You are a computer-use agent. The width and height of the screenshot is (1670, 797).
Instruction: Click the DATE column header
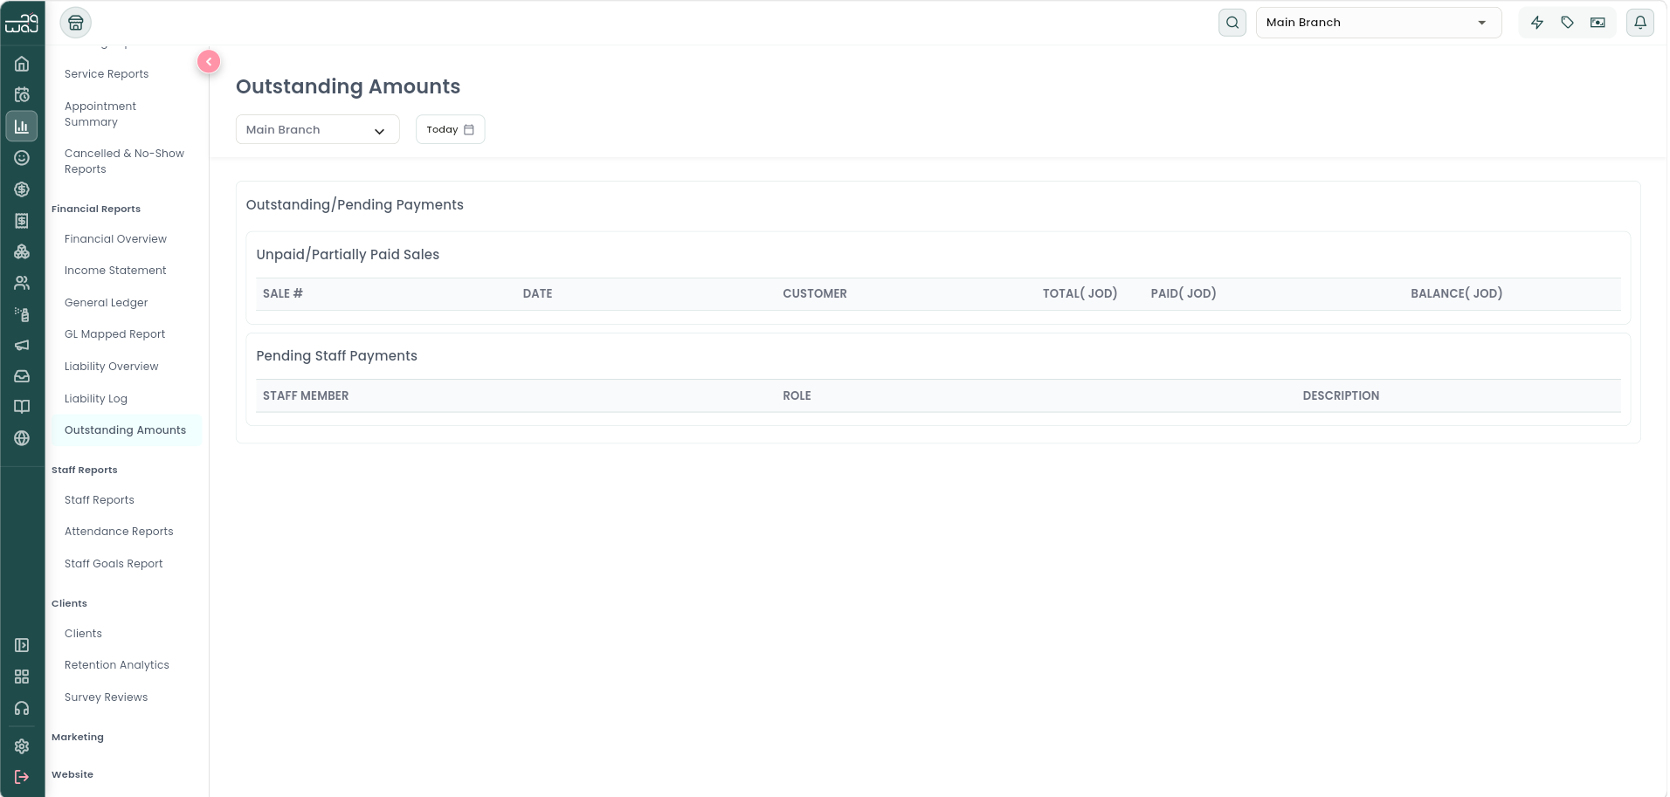pyautogui.click(x=537, y=293)
